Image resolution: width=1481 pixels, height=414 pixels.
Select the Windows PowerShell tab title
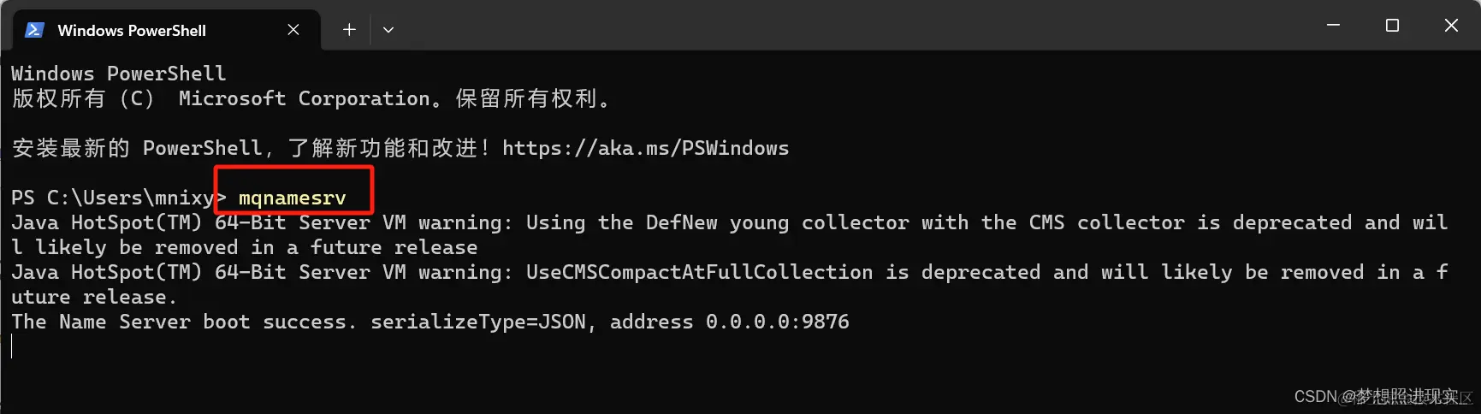pyautogui.click(x=132, y=31)
